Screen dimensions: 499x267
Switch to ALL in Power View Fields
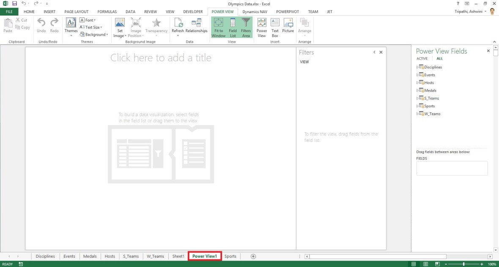(x=439, y=58)
